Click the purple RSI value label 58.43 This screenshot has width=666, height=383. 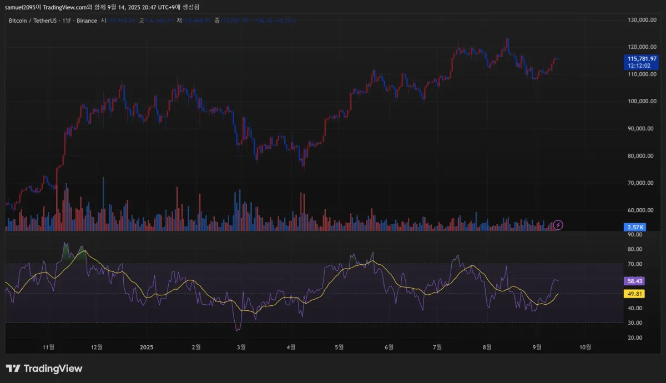(x=633, y=281)
